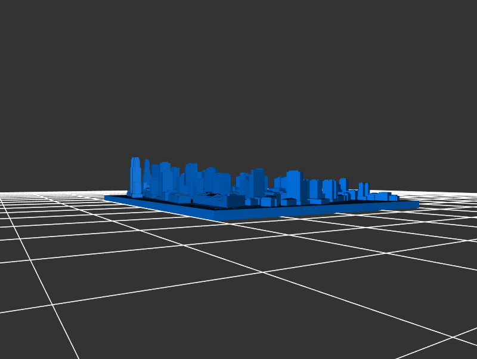Select the slender tower beside the tallest skyscraper
Image resolution: width=477 pixels, height=359 pixels.
[147, 172]
